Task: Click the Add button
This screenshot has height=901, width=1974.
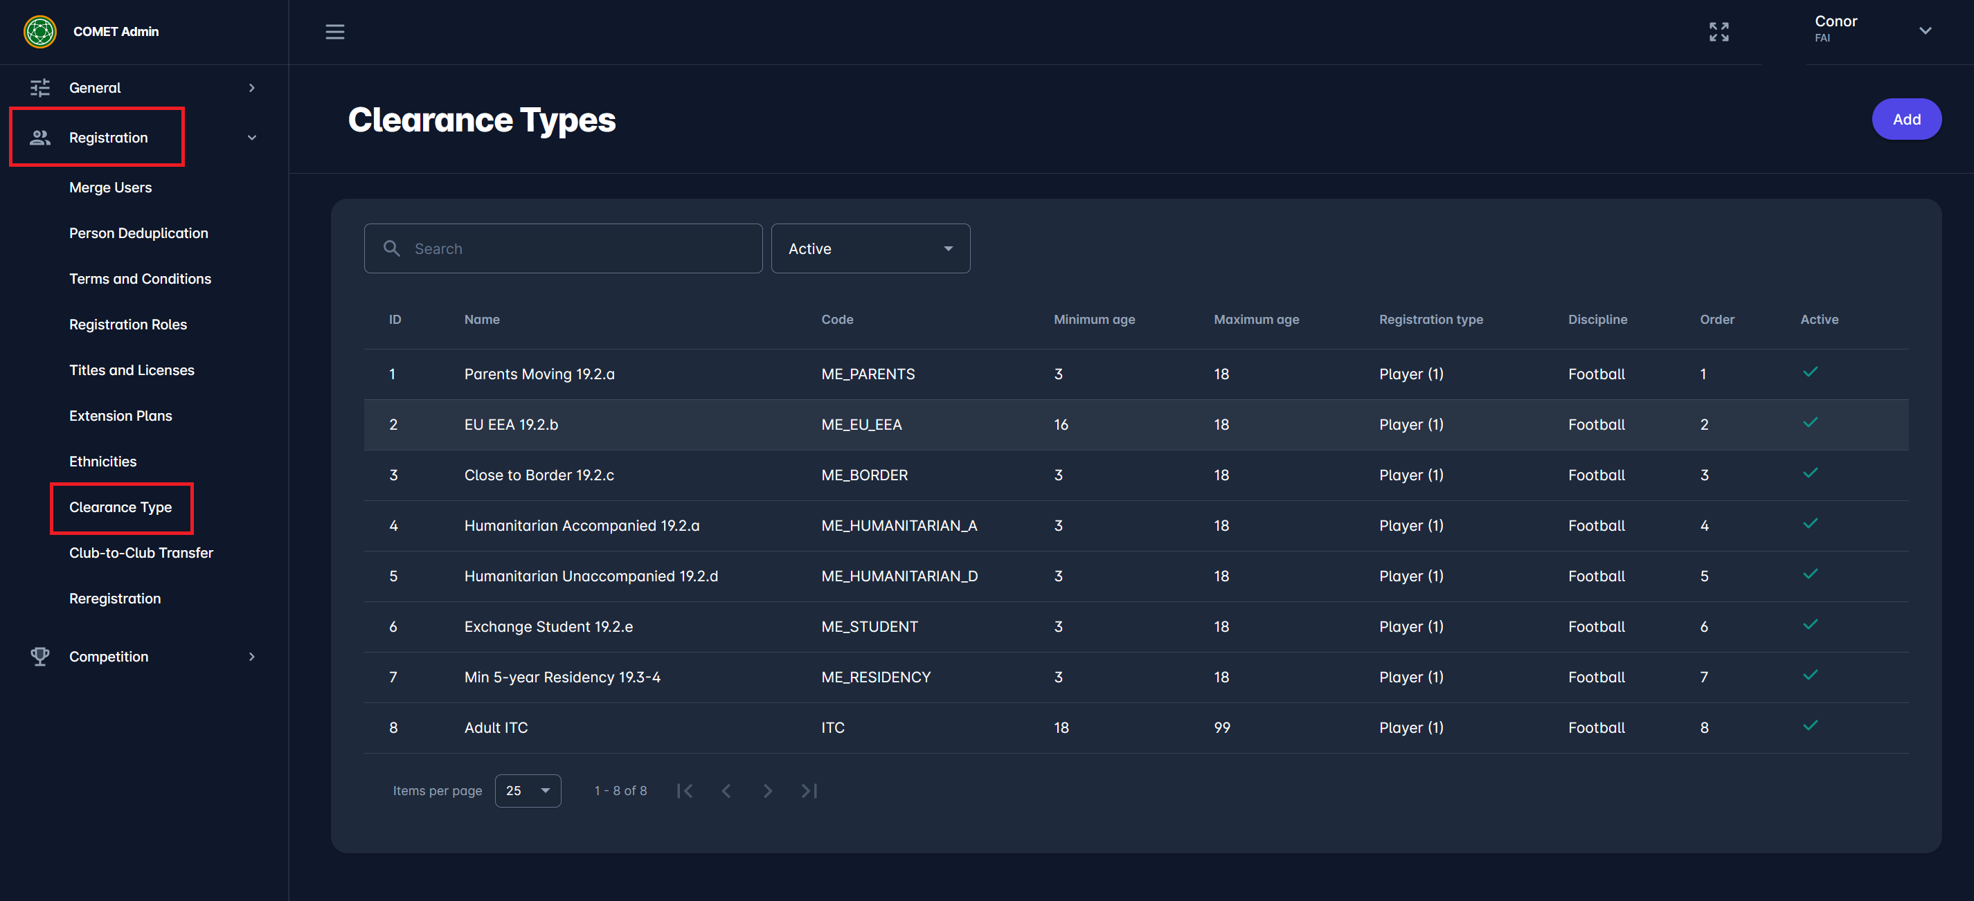Action: 1905,120
